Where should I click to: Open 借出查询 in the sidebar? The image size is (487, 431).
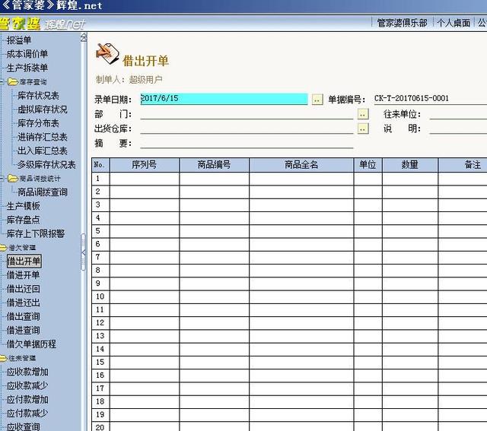pos(24,316)
